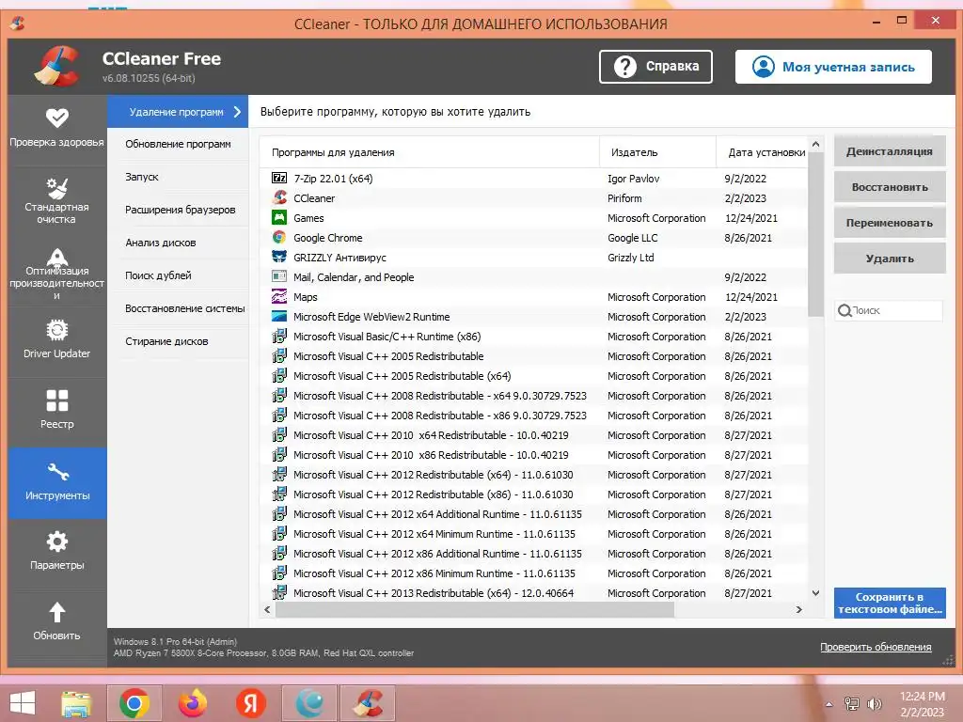Click publisher Google LLC cell

pyautogui.click(x=633, y=238)
